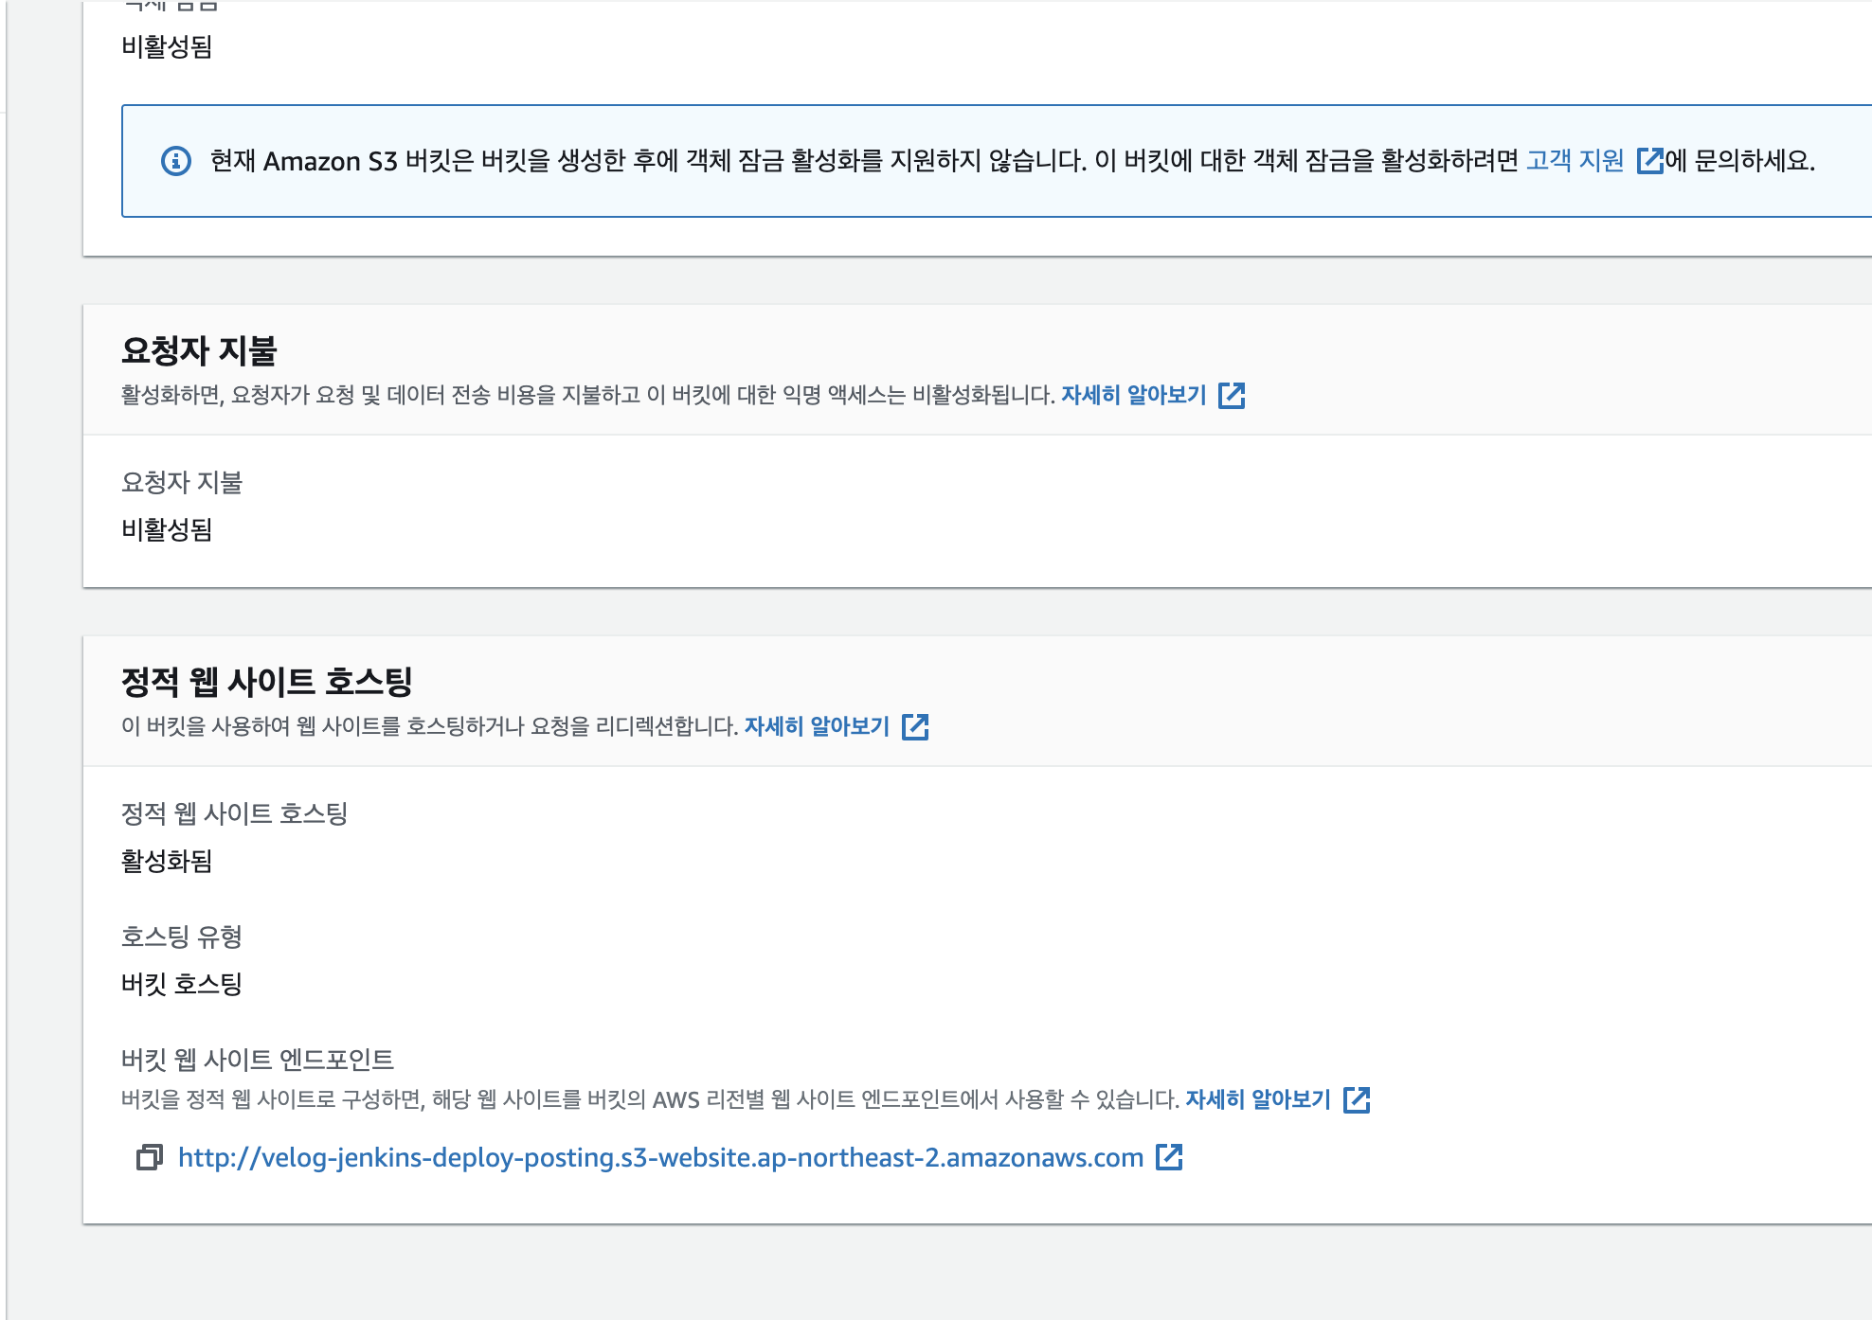Screen dimensions: 1872x1320
Task: Click external link icon beside 고객 지원
Action: point(1649,161)
